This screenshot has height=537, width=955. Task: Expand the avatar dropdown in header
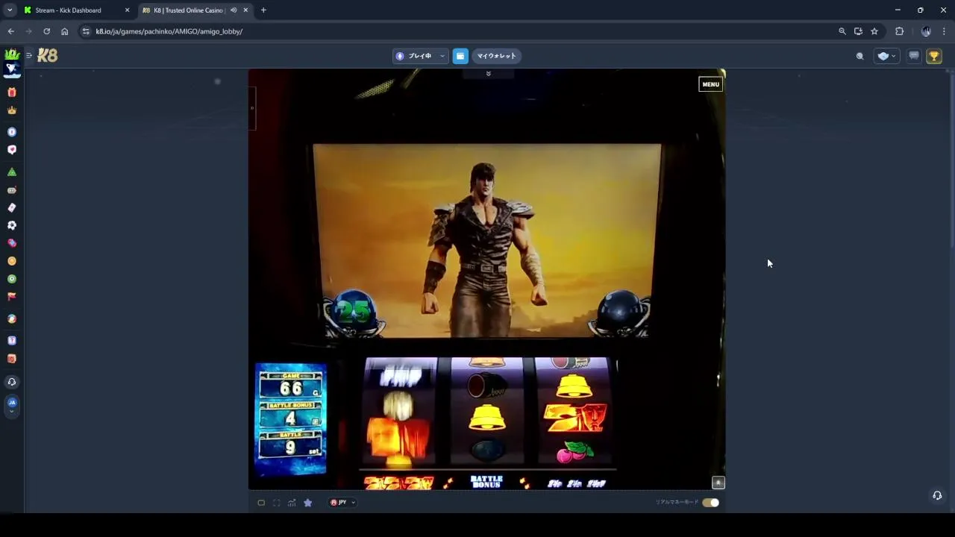[886, 56]
